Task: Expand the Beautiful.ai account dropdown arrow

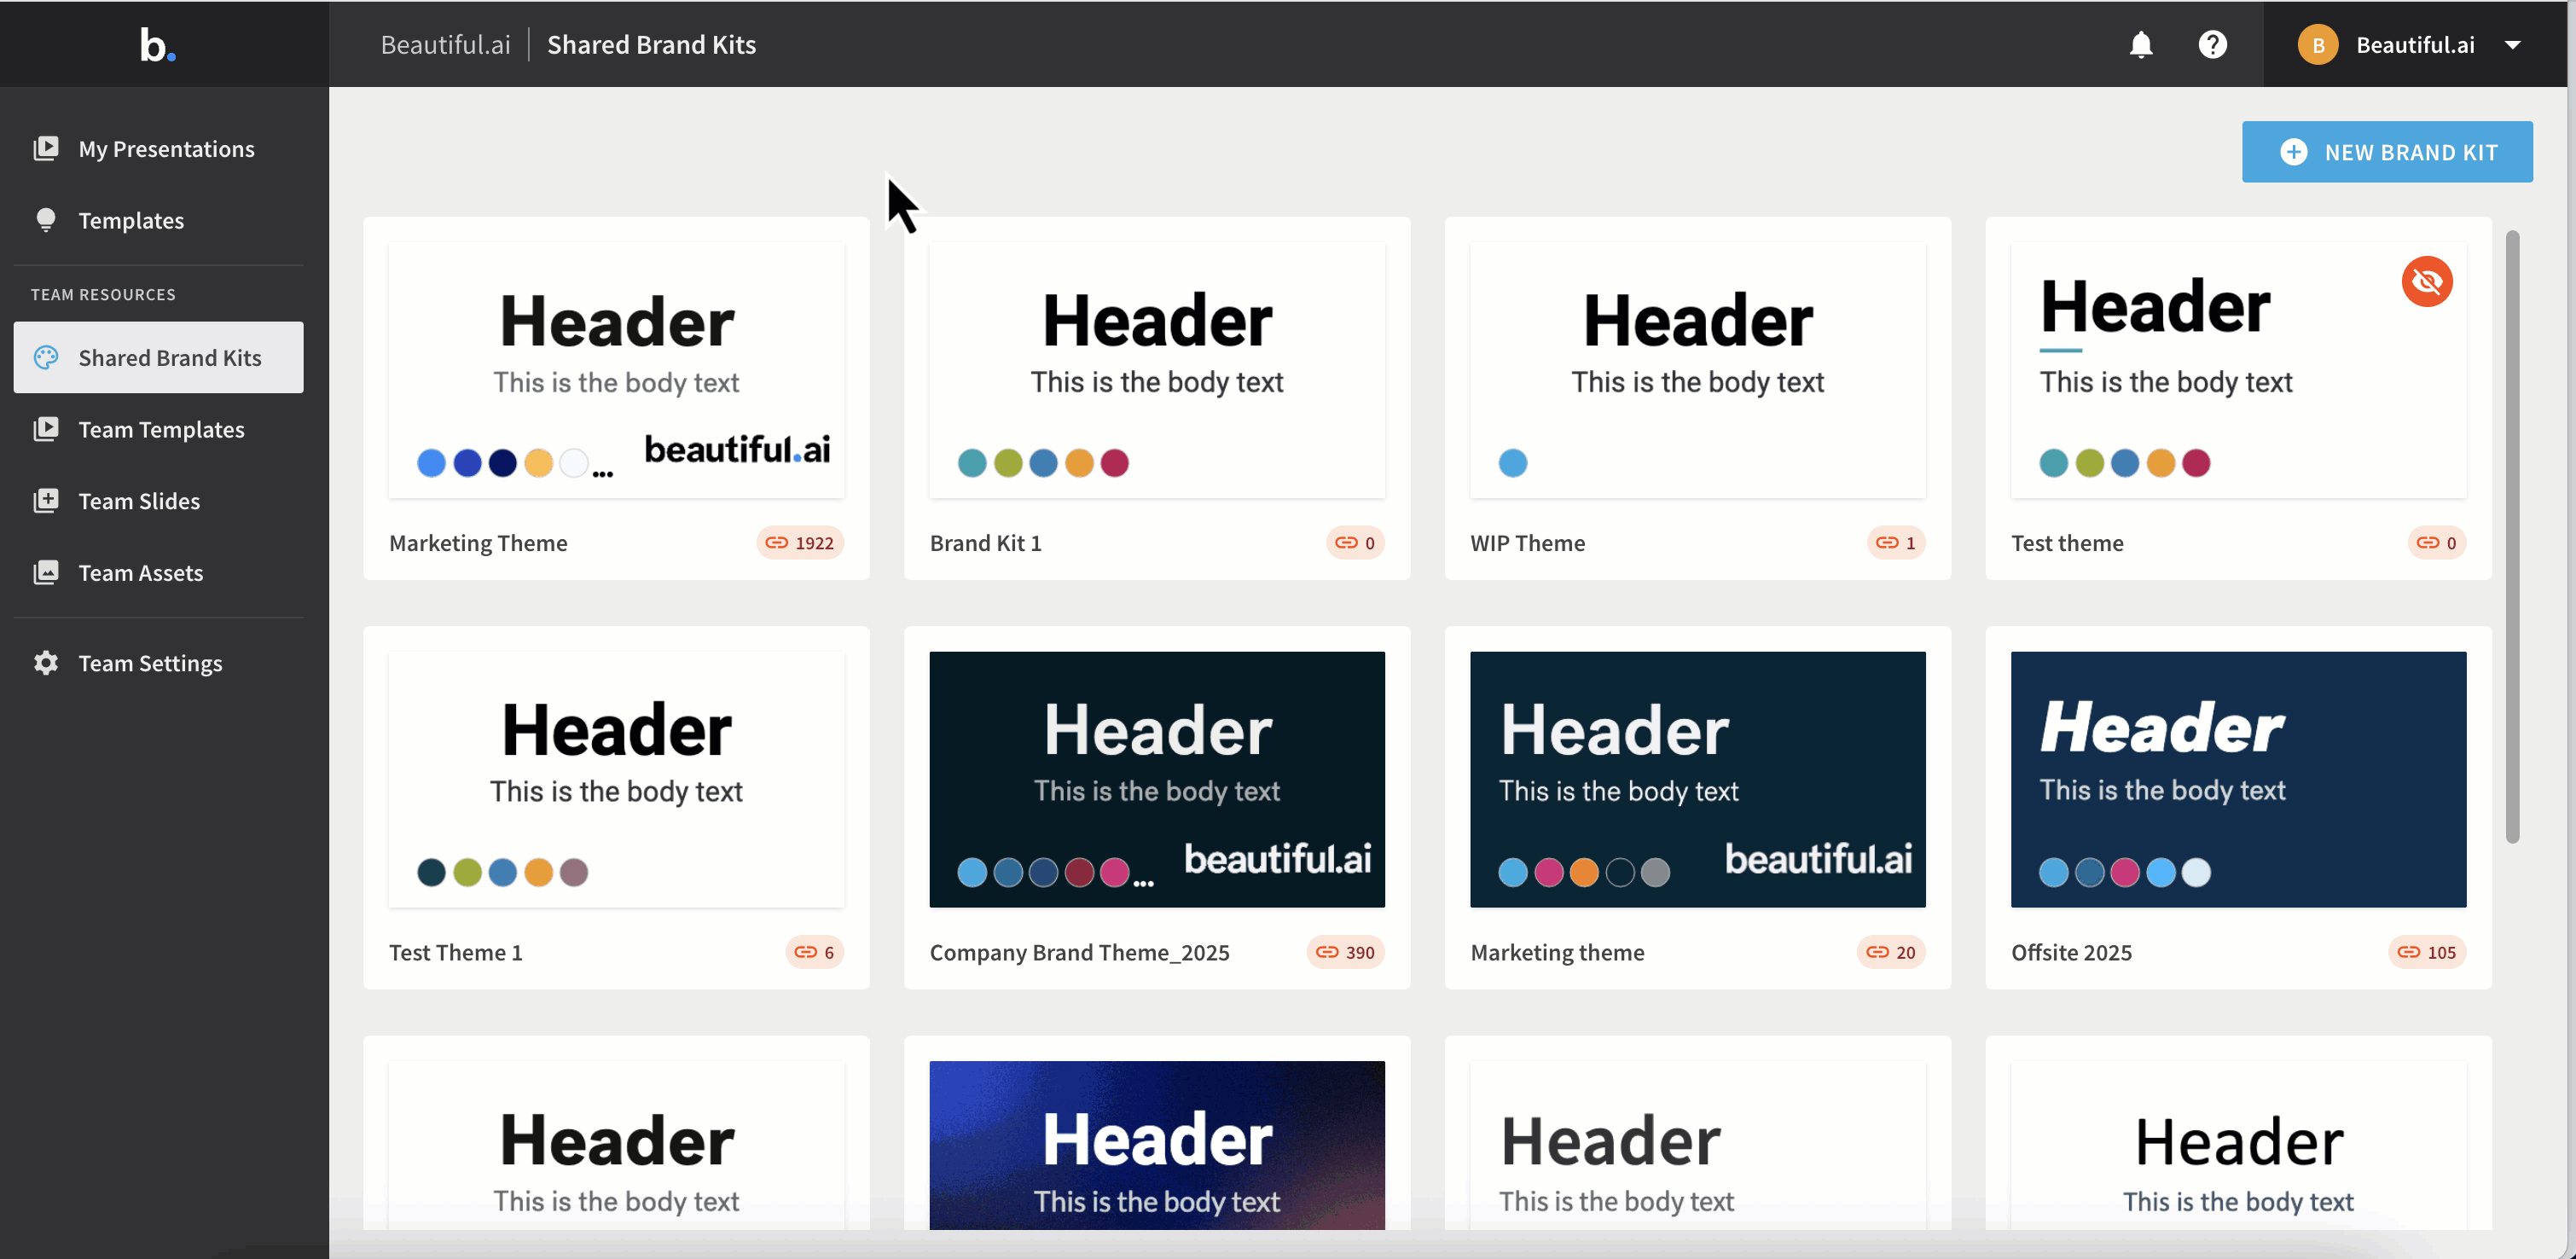Action: 2512,45
